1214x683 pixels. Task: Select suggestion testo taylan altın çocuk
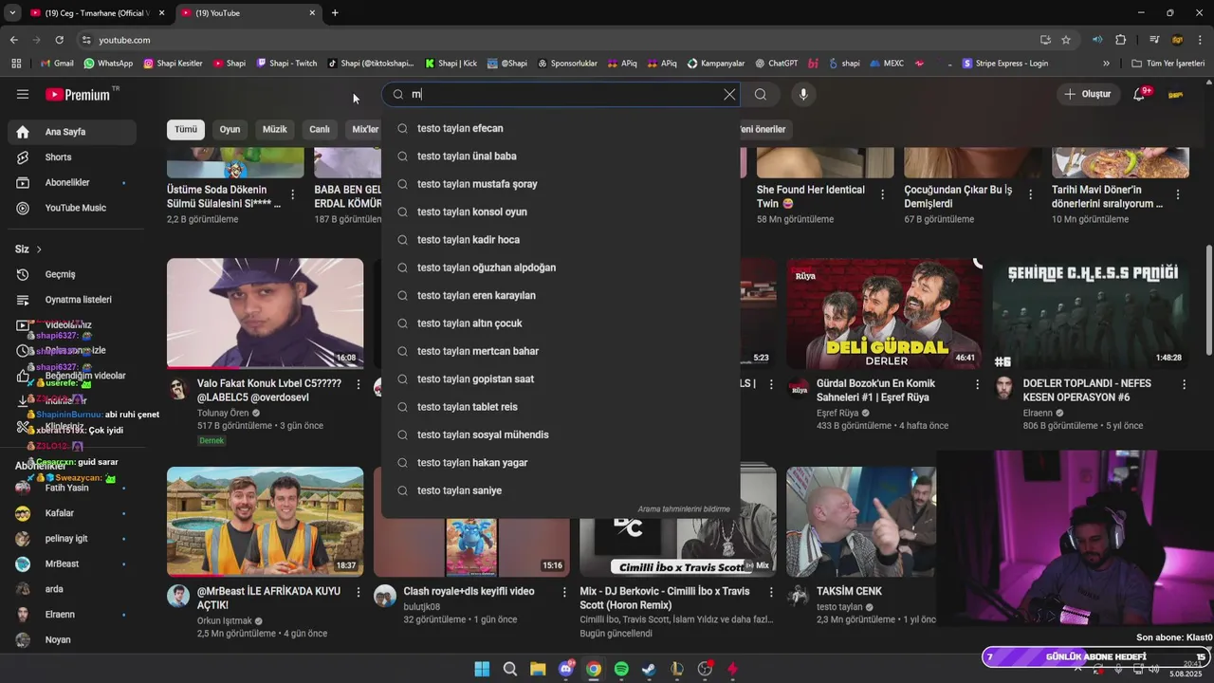click(x=561, y=323)
